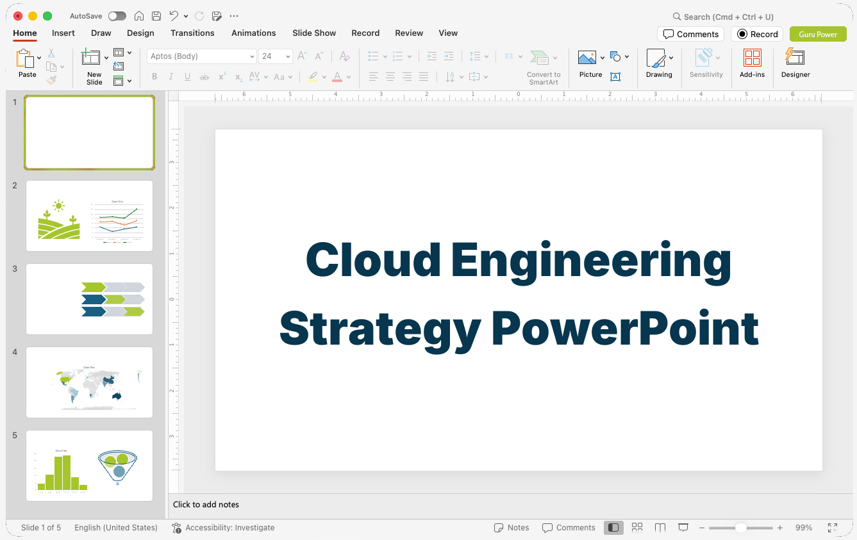Toggle Strikethrough formatting
This screenshot has width=857, height=540.
[204, 77]
